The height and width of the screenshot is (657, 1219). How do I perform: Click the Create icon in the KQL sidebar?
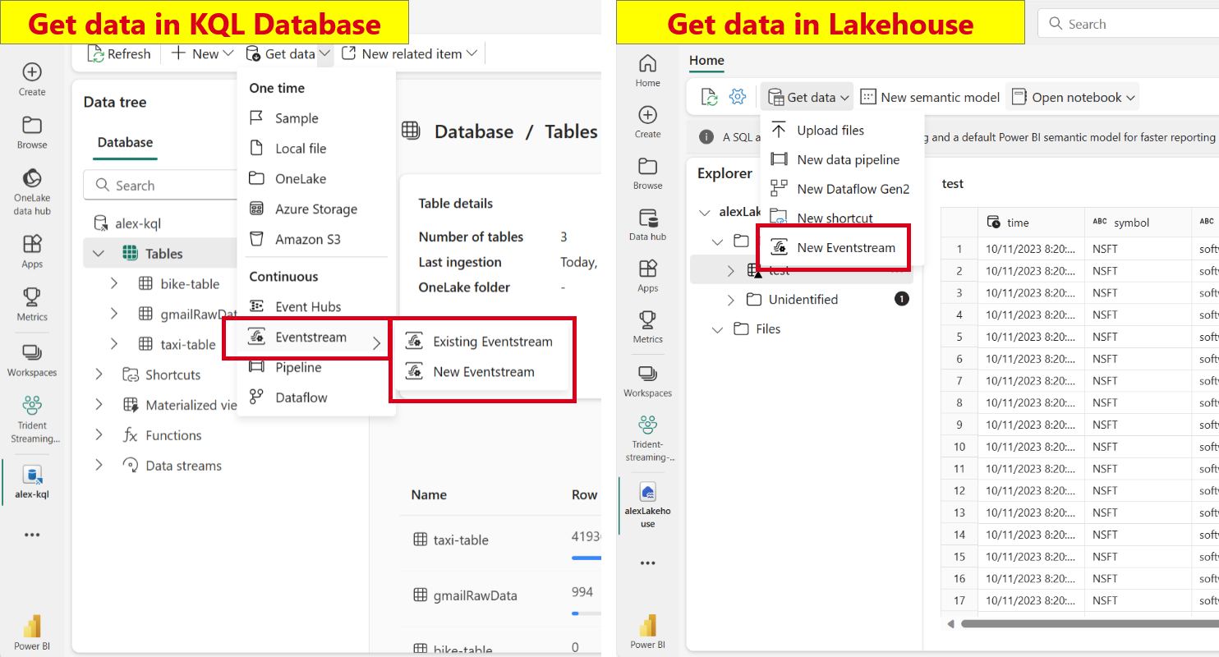(32, 79)
